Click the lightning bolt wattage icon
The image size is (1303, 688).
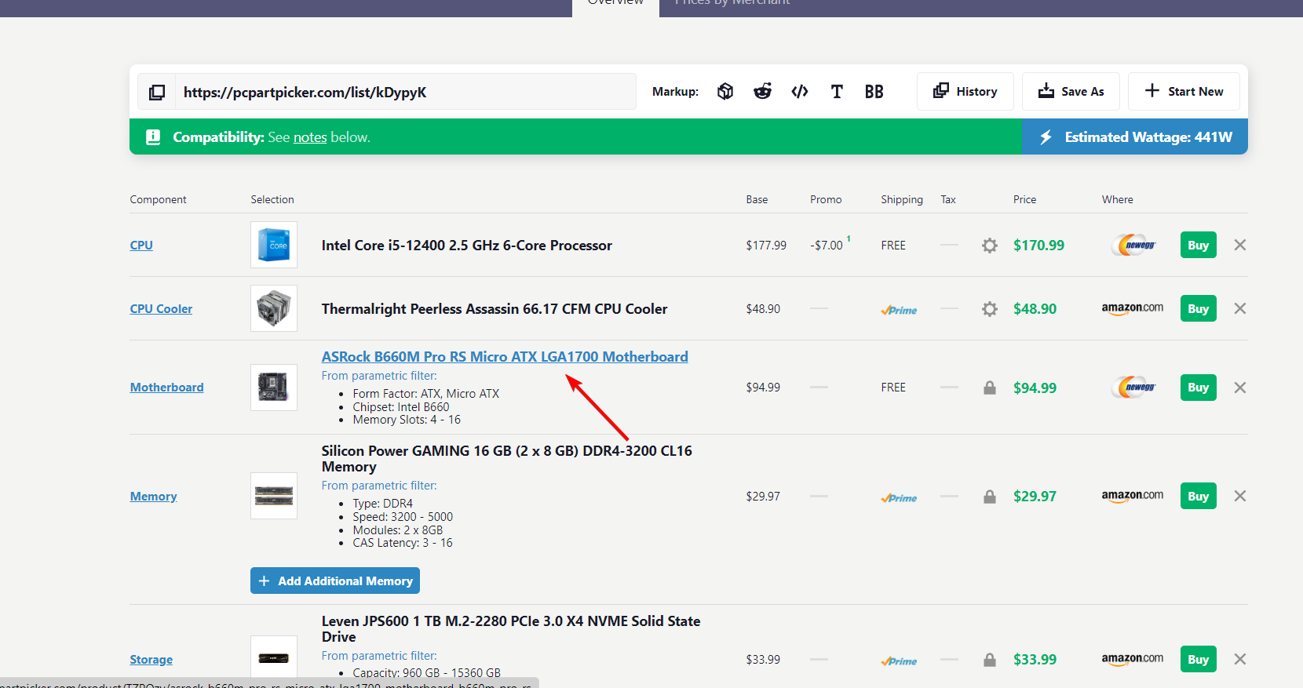click(x=1046, y=137)
